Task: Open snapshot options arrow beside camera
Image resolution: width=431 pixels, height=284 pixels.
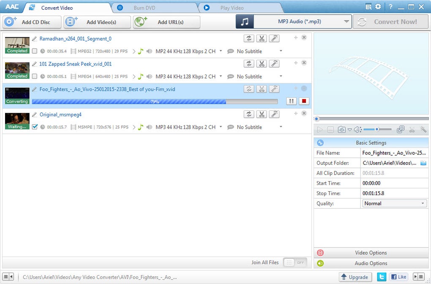Action: tap(349, 130)
